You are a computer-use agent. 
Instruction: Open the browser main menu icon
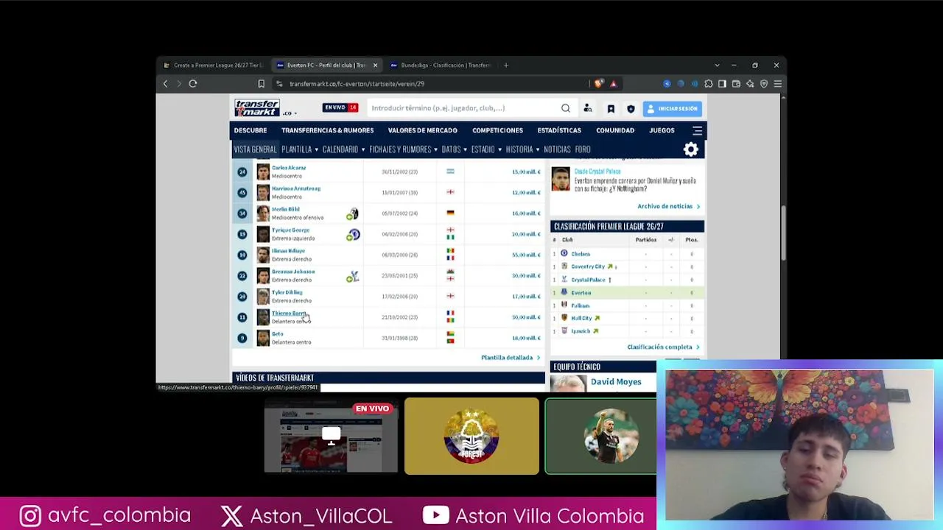click(x=777, y=84)
